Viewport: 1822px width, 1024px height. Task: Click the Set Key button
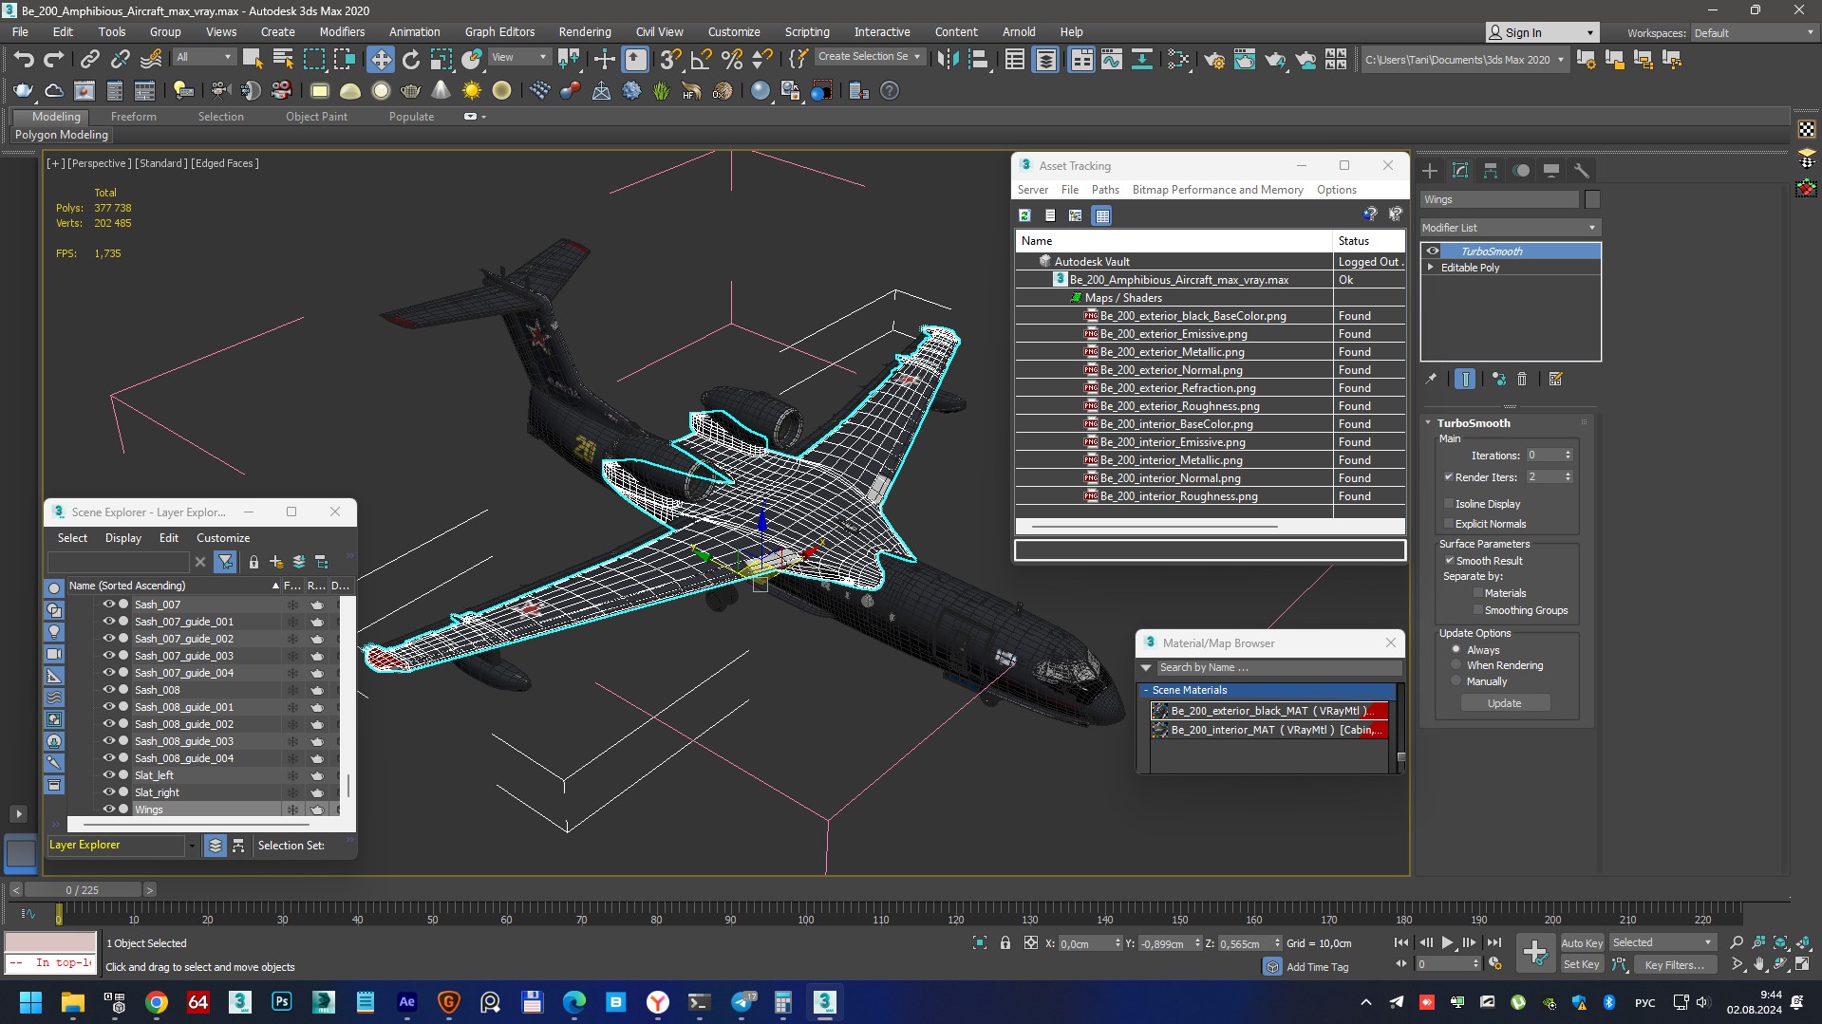1582,965
